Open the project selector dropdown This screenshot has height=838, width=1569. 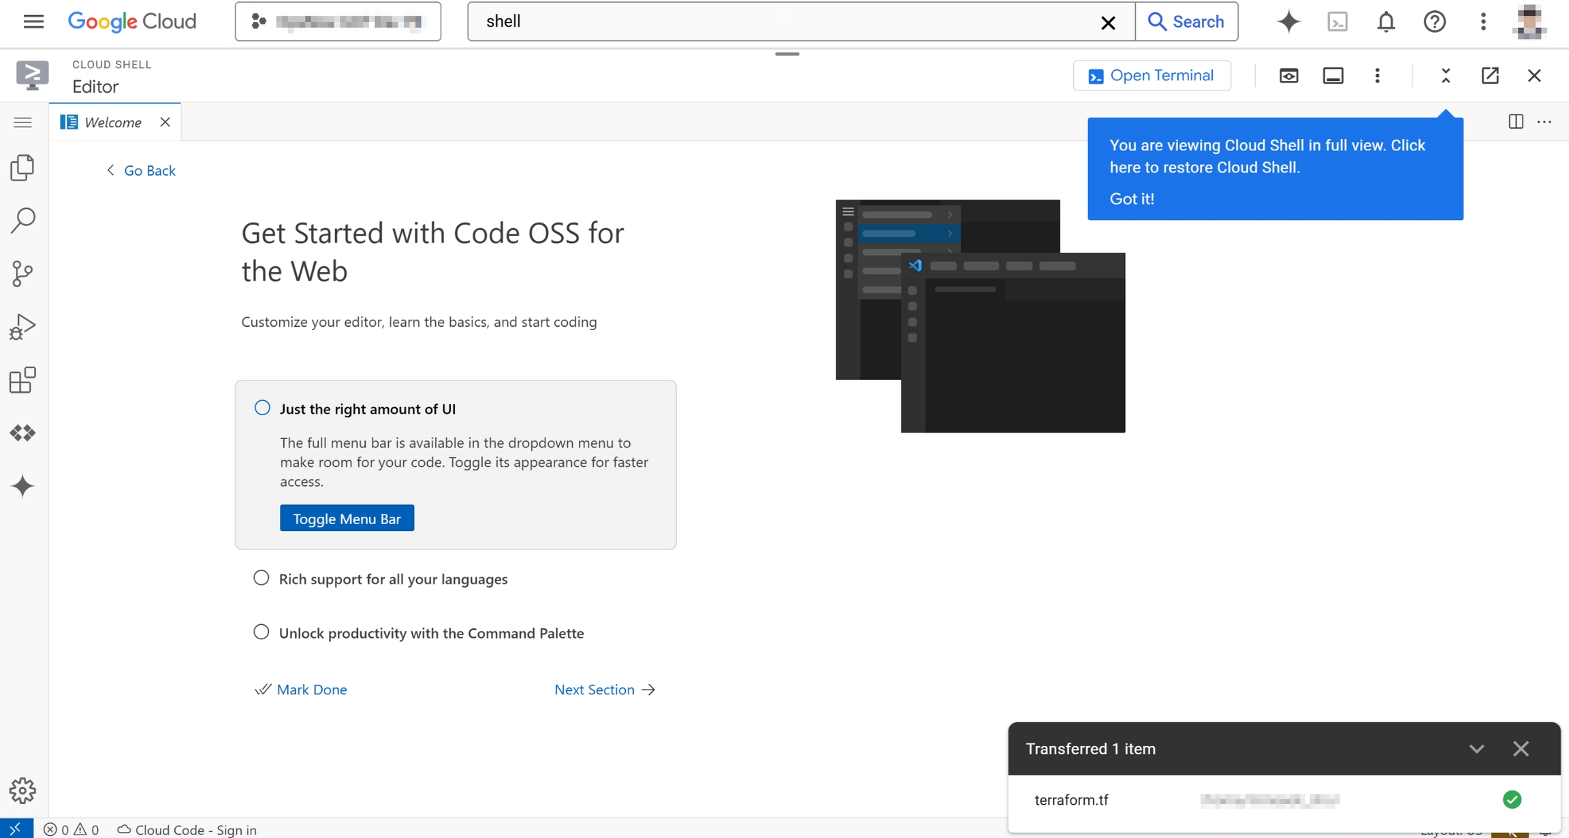point(338,22)
